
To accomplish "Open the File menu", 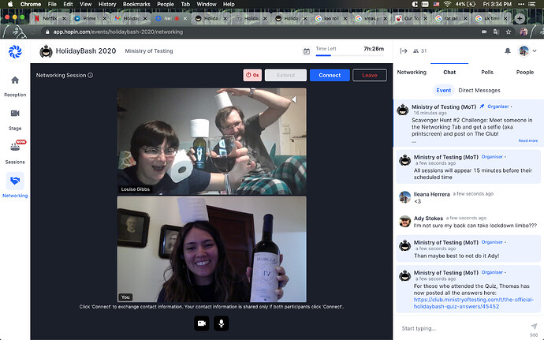I will (x=52, y=4).
